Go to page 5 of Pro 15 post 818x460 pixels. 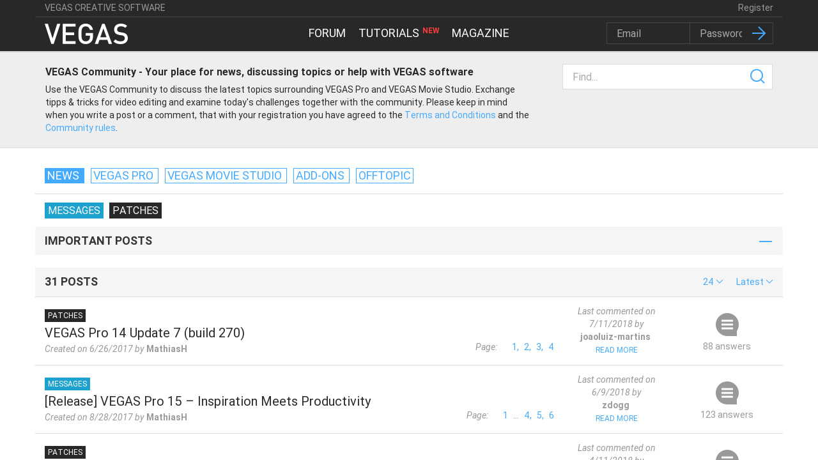539,415
